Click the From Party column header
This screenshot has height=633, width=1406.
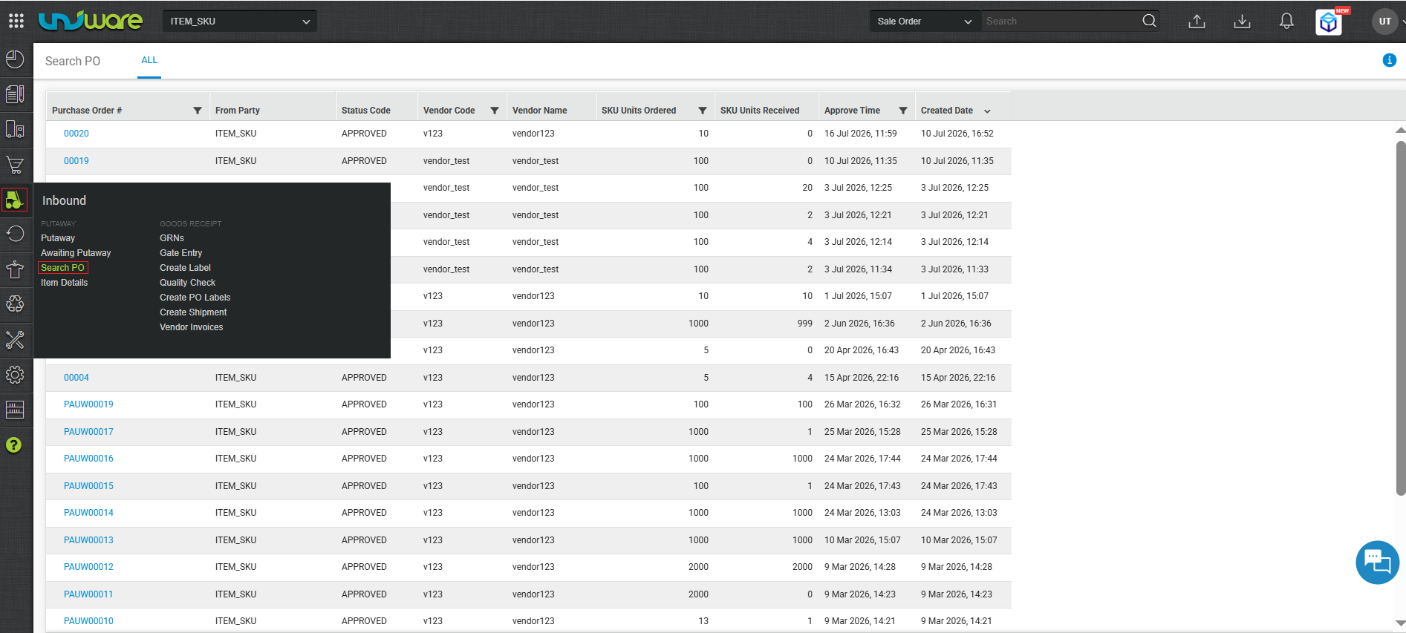click(238, 111)
